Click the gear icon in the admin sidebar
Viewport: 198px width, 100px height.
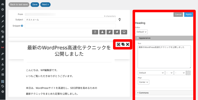pyautogui.click(x=3, y=9)
